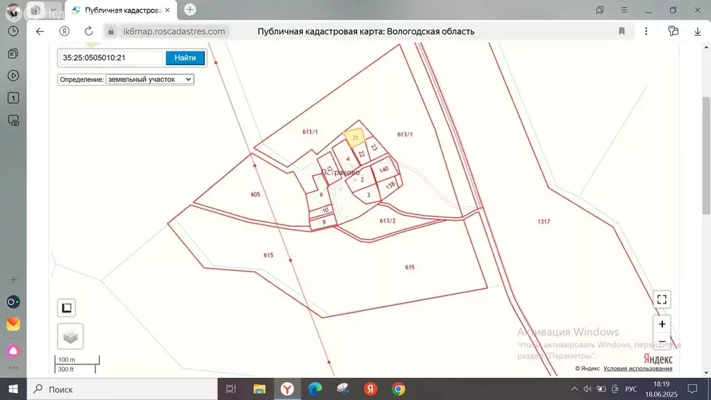Open the video play icon in the sidebar
The image size is (711, 400).
[13, 76]
